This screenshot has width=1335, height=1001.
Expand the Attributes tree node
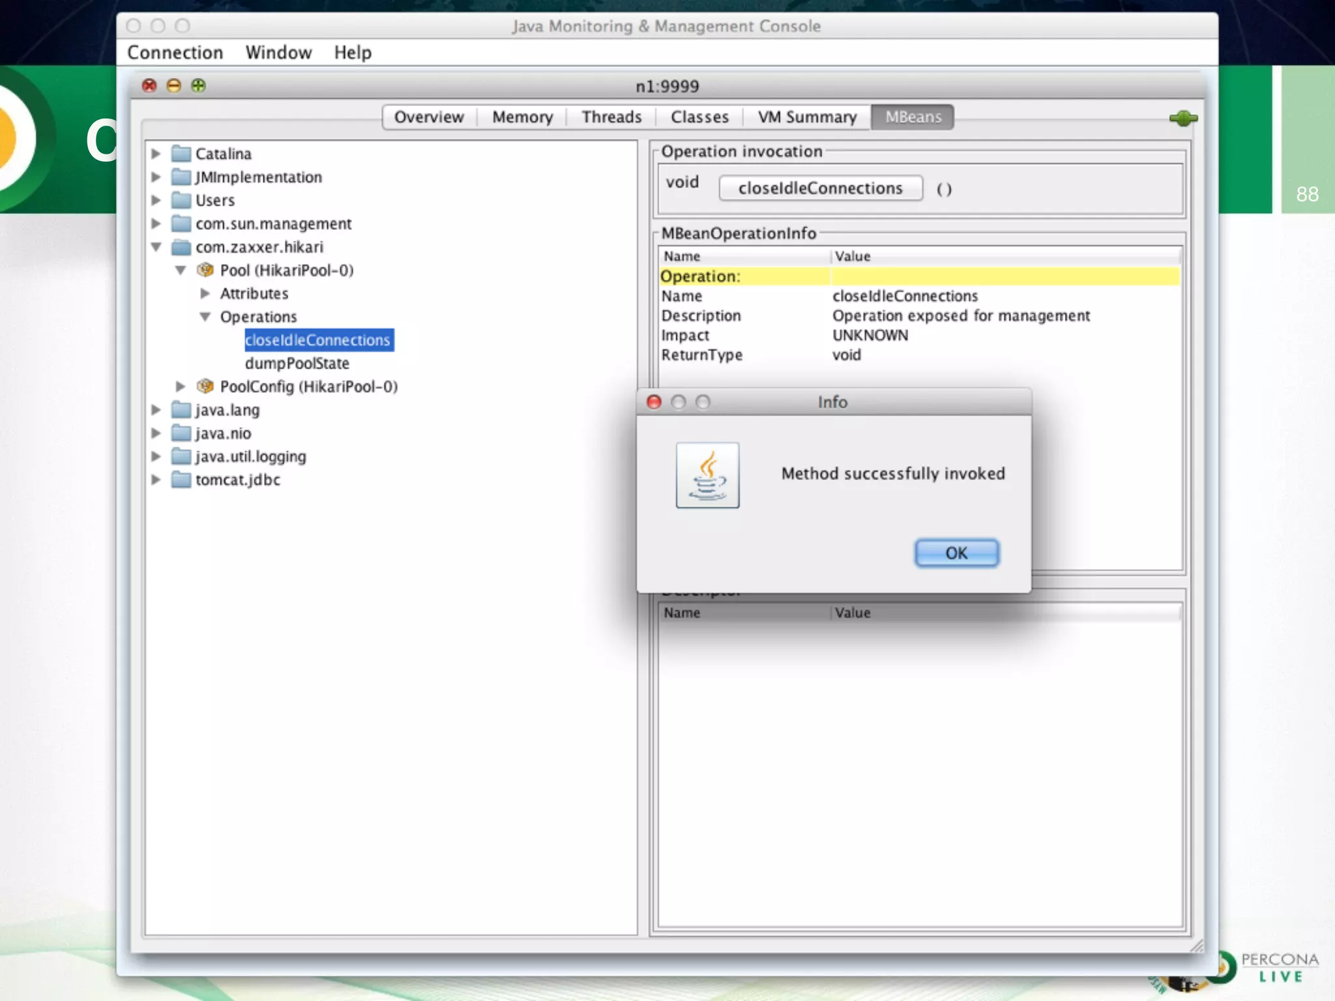205,294
